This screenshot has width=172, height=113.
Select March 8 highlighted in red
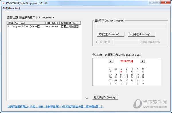point(121,72)
